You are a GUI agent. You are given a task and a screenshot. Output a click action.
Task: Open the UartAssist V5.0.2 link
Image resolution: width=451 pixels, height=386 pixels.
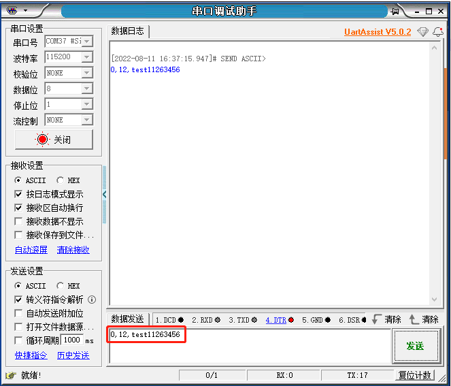(x=378, y=32)
